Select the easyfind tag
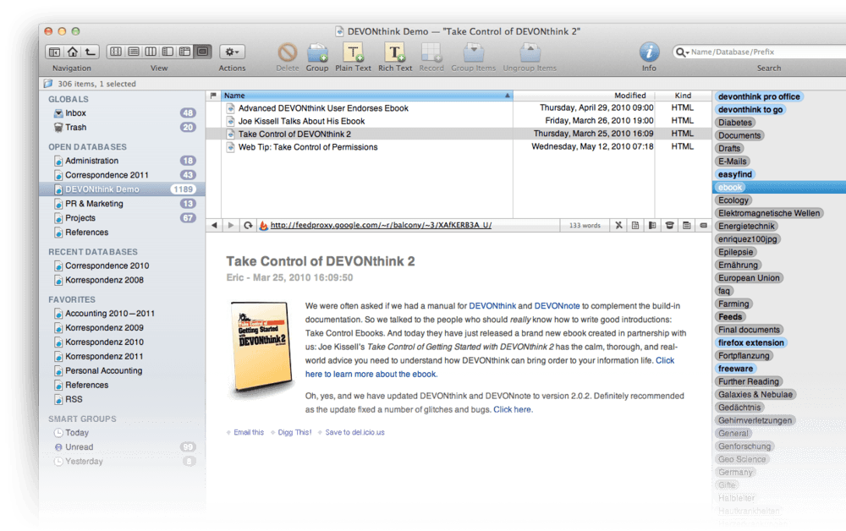Viewport: 846px width, 531px height. coord(735,174)
